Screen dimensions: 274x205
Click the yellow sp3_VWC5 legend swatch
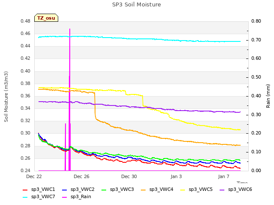[x=183, y=190]
